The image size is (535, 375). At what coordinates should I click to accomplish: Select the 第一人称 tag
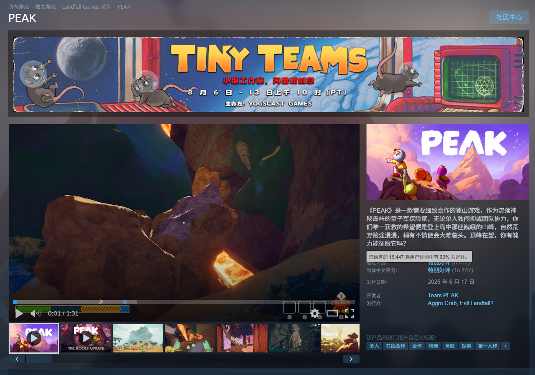(x=488, y=346)
